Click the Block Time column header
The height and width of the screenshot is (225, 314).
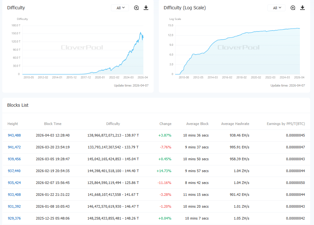(x=53, y=124)
